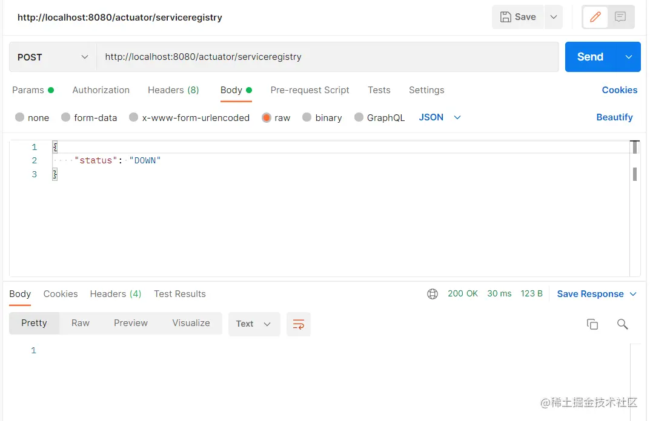The width and height of the screenshot is (650, 421).
Task: Send the request
Action: point(590,57)
